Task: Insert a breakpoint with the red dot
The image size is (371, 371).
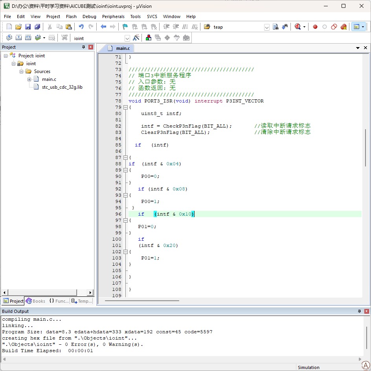Action: point(315,27)
